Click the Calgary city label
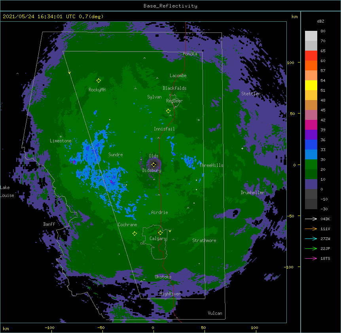341x333 pixels. [x=158, y=238]
